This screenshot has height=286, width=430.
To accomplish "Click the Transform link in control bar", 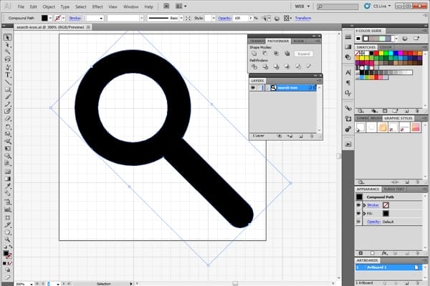I will 303,18.
